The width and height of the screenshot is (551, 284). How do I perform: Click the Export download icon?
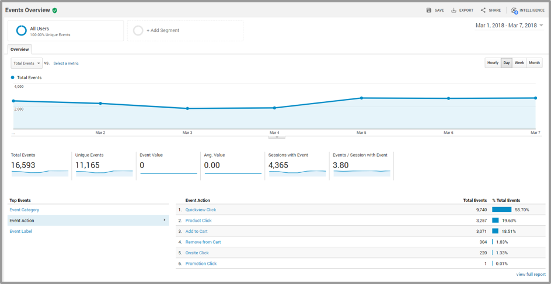[x=454, y=10]
